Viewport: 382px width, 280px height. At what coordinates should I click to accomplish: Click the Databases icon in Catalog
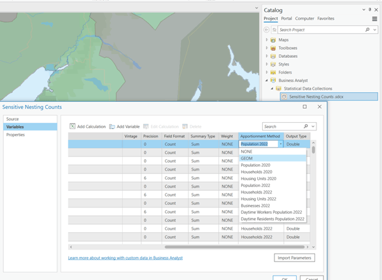(273, 56)
